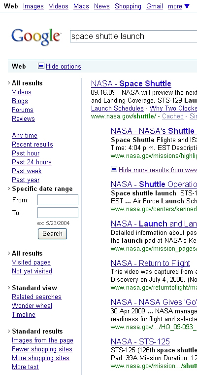Focus the To date field
The width and height of the screenshot is (197, 375).
(x=58, y=213)
